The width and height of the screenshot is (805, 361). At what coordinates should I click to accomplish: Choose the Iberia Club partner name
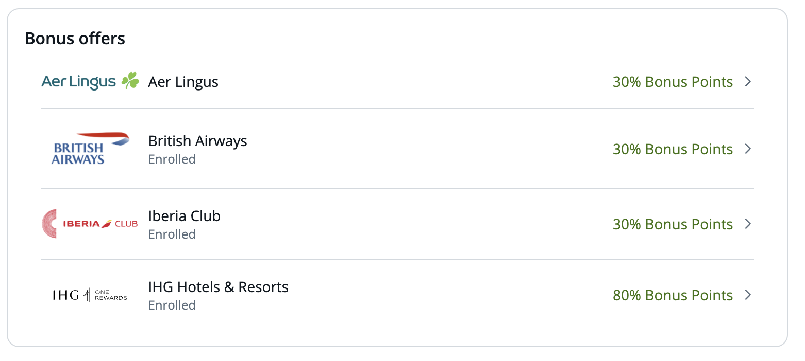tap(184, 216)
